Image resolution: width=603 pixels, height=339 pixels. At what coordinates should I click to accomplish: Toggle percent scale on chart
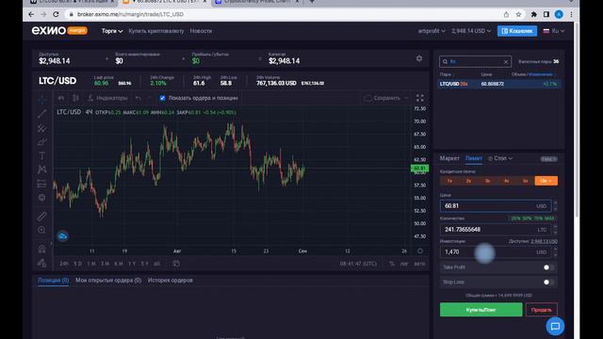(x=392, y=264)
